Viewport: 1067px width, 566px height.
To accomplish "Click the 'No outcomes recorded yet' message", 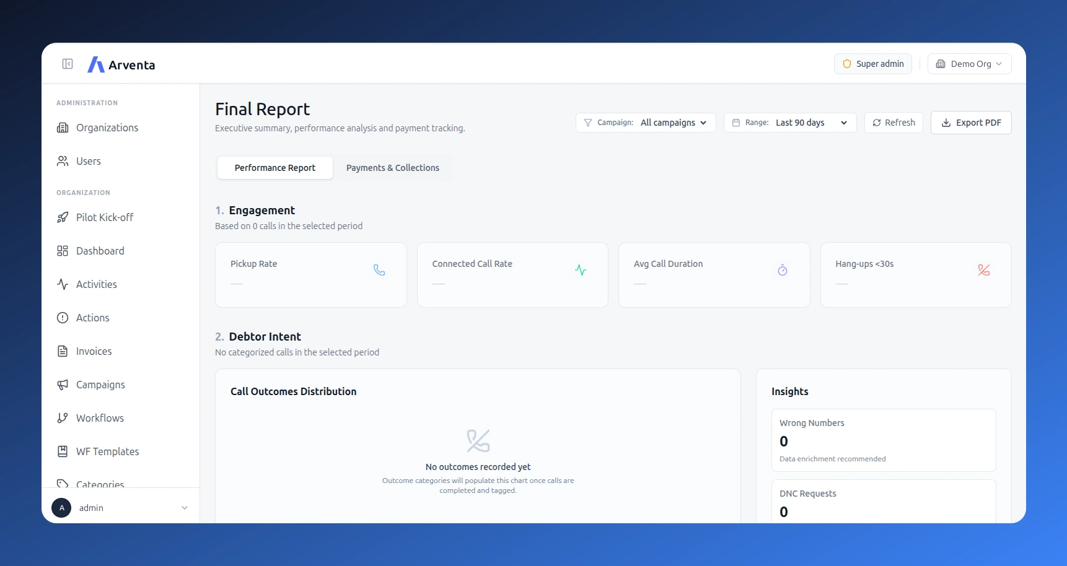I will click(x=478, y=467).
